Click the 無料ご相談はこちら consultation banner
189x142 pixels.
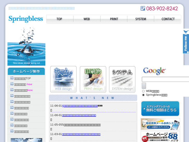(x=160, y=109)
